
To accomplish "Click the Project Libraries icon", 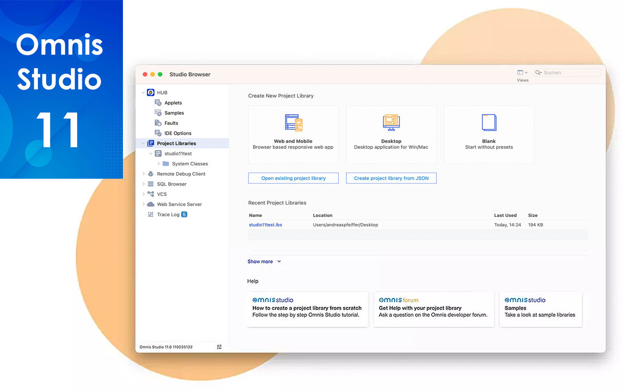I will click(151, 143).
